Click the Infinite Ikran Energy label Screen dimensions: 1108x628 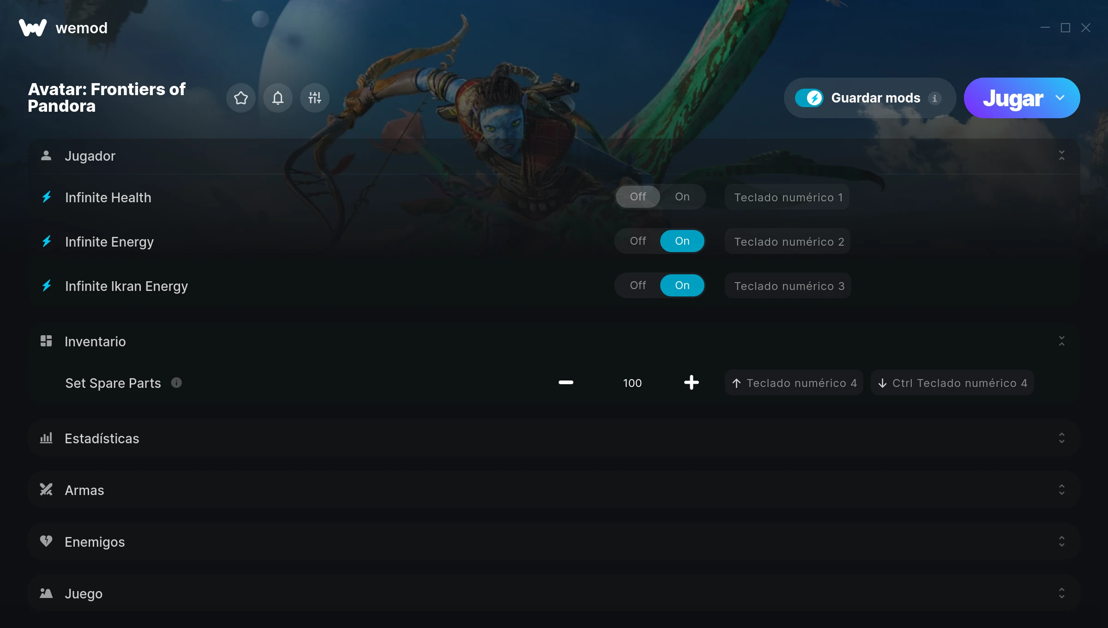(126, 286)
